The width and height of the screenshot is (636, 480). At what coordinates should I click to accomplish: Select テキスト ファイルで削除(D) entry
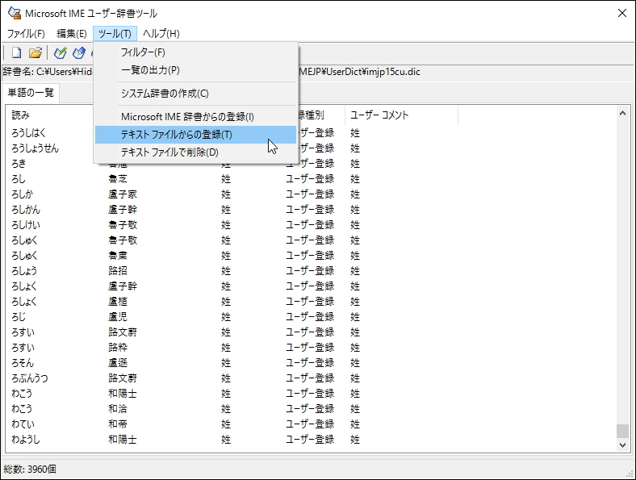[195, 152]
